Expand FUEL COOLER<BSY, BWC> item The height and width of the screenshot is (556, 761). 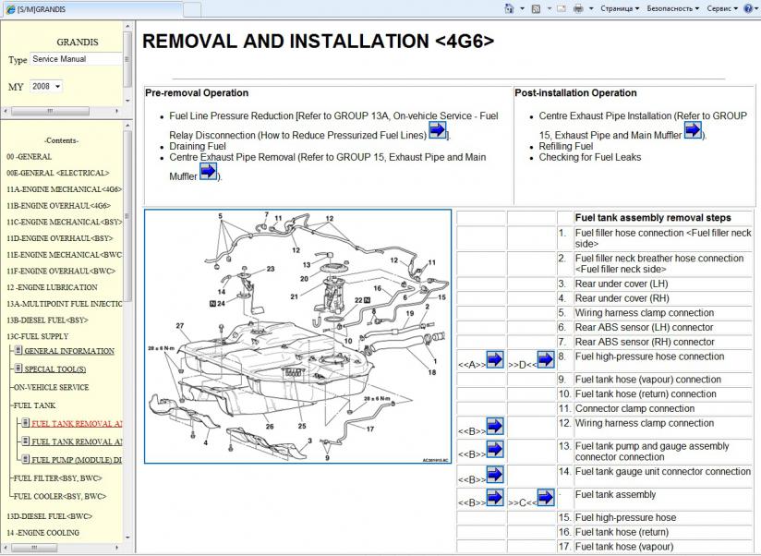pos(59,496)
